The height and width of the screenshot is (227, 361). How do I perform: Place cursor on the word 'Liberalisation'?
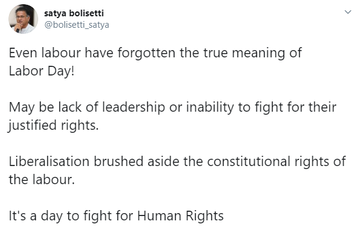point(49,161)
